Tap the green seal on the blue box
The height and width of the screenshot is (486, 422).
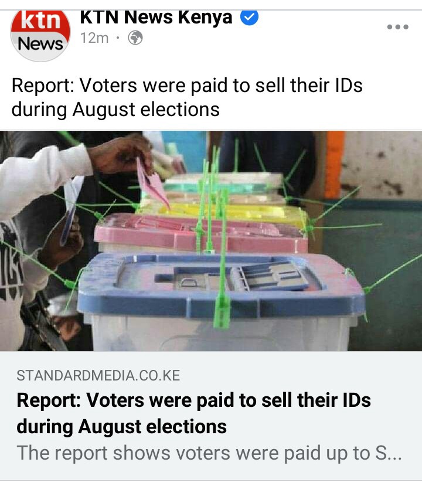pos(222,311)
